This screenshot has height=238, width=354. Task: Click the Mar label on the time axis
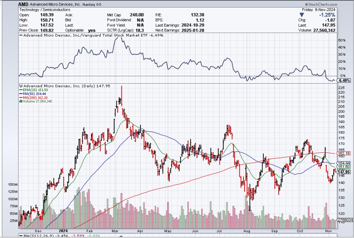[115, 231]
